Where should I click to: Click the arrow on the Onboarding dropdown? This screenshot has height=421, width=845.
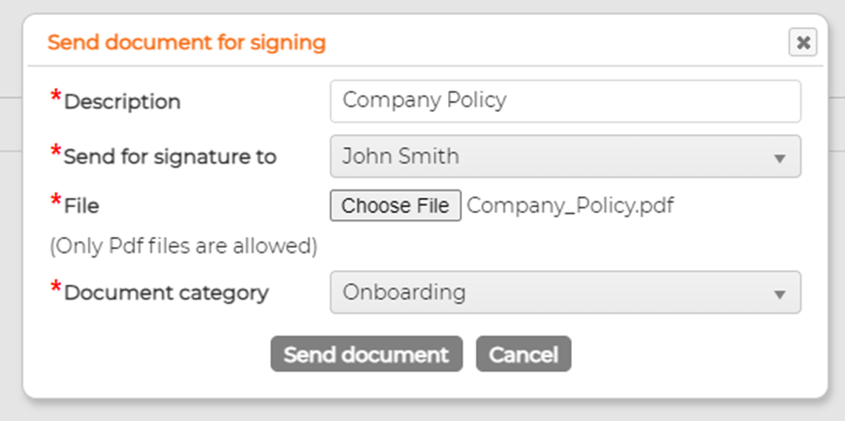click(779, 294)
